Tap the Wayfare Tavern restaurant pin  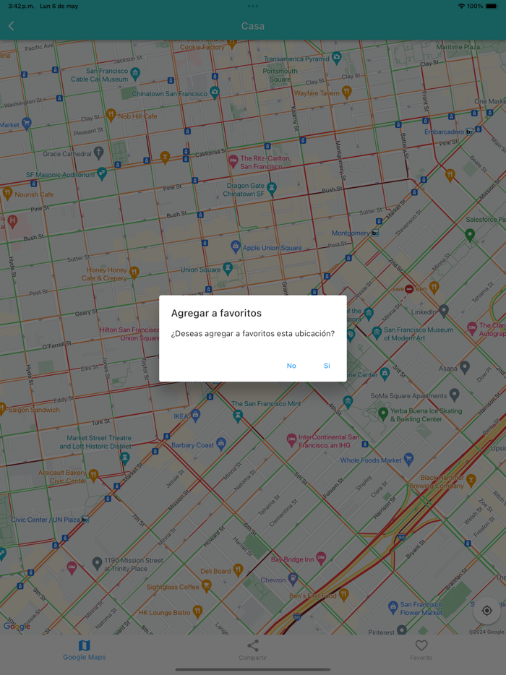pos(347,92)
